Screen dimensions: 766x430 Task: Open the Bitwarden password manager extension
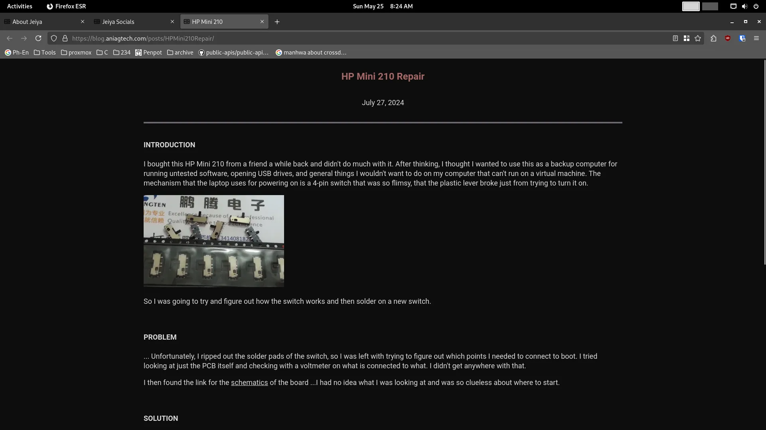(742, 38)
